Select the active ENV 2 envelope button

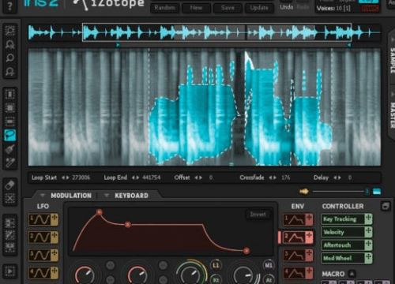click(295, 237)
